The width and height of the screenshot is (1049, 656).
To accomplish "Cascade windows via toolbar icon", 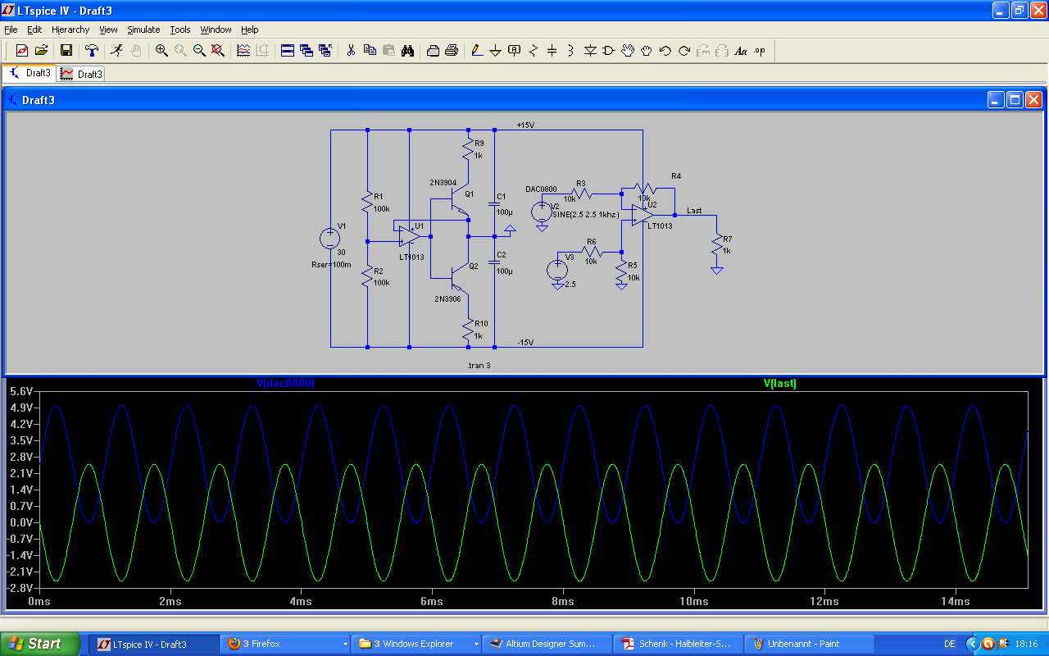I will [x=307, y=51].
